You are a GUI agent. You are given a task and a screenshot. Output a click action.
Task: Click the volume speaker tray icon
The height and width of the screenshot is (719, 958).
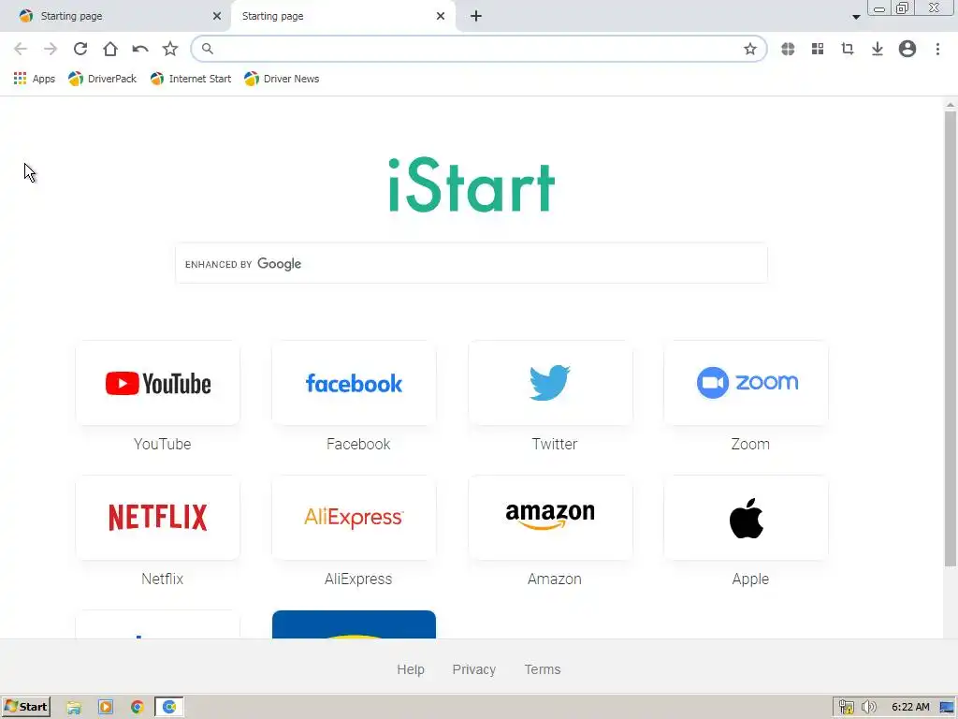(868, 708)
